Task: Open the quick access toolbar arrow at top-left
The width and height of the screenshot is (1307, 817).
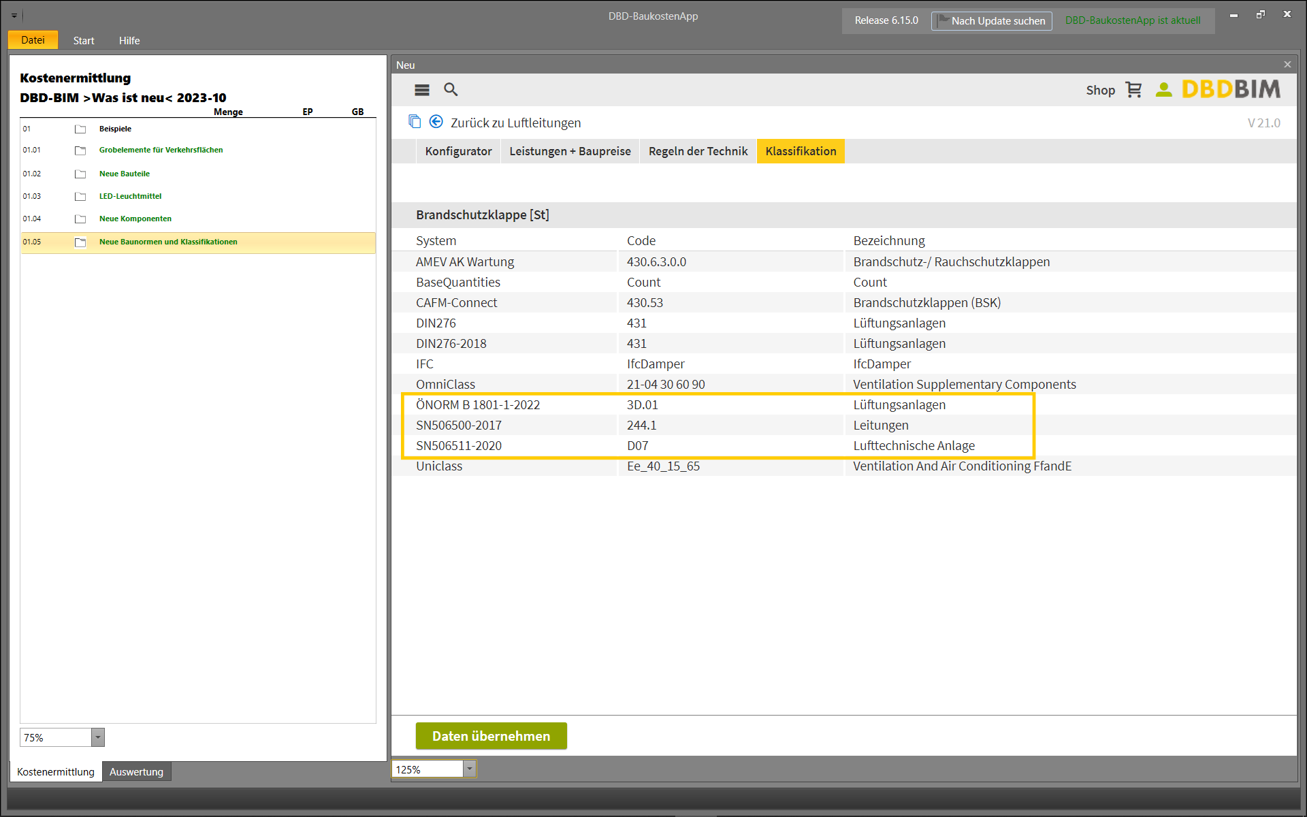Action: (14, 15)
